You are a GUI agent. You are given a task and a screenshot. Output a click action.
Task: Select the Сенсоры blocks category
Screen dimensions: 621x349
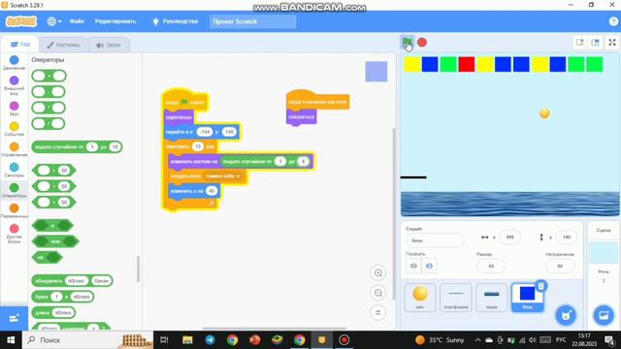(14, 171)
